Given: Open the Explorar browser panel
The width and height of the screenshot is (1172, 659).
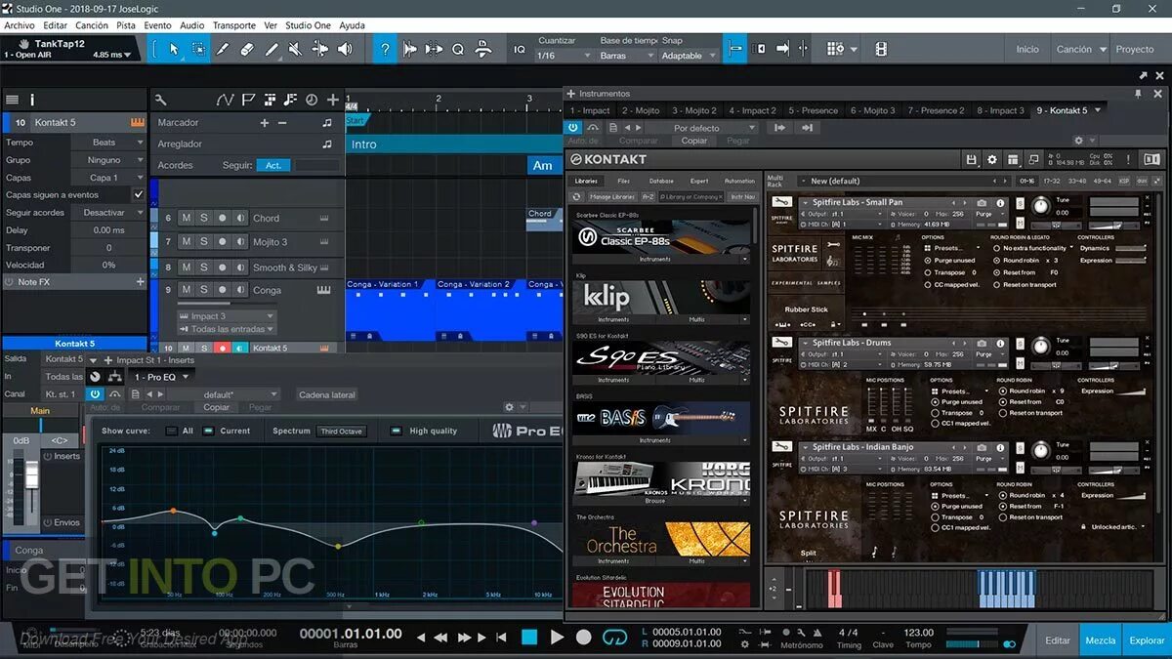Looking at the screenshot, I should tap(1147, 640).
